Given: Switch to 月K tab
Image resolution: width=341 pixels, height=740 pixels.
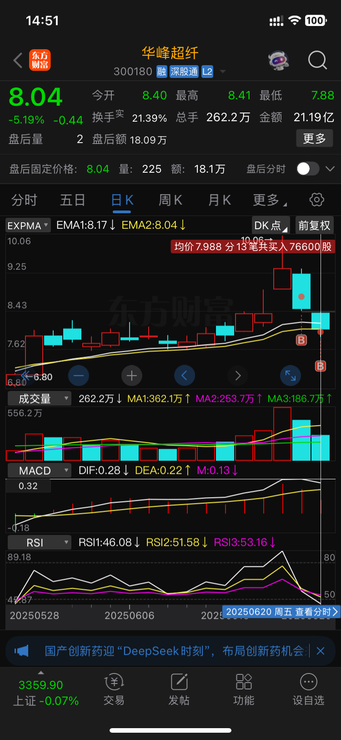Looking at the screenshot, I should (x=220, y=200).
